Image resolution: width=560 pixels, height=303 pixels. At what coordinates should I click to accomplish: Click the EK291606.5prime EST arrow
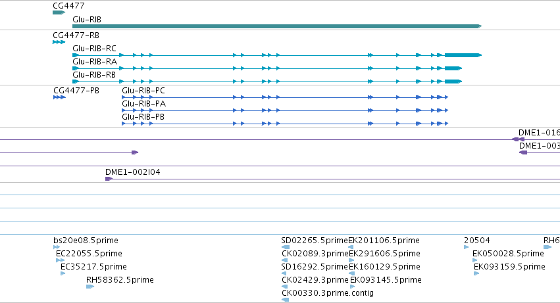pyautogui.click(x=351, y=260)
